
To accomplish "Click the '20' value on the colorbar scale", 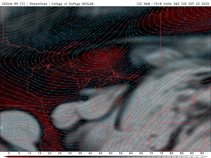I will coord(50,153).
